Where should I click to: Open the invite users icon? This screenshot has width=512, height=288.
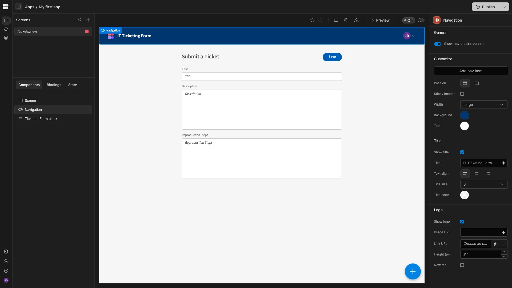(6, 261)
